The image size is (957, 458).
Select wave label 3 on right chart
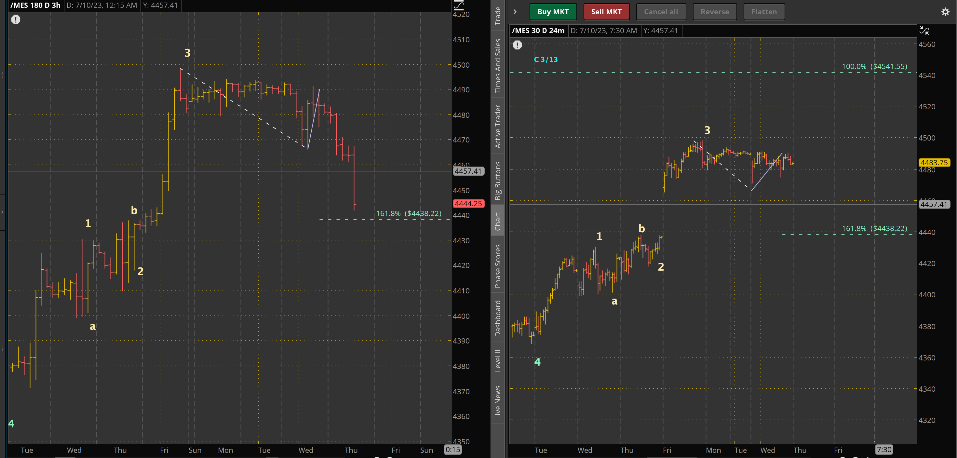tap(708, 130)
